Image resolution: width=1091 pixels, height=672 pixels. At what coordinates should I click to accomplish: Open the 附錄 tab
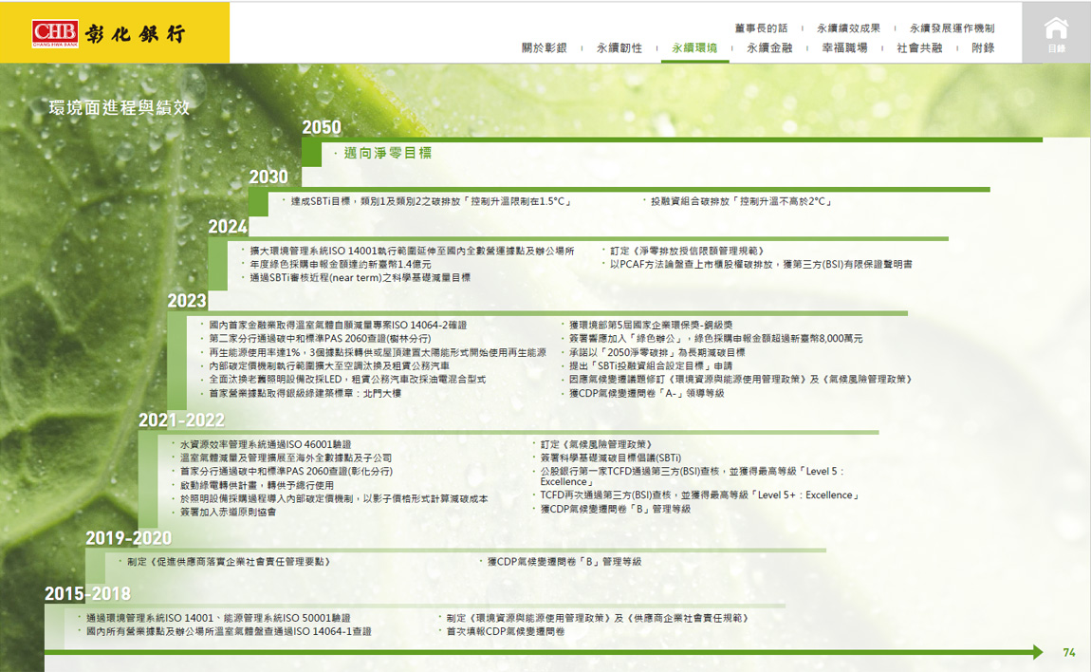tap(983, 47)
